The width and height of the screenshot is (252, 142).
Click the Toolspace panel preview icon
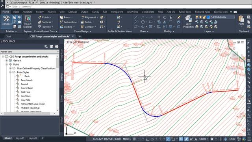tap(51, 47)
